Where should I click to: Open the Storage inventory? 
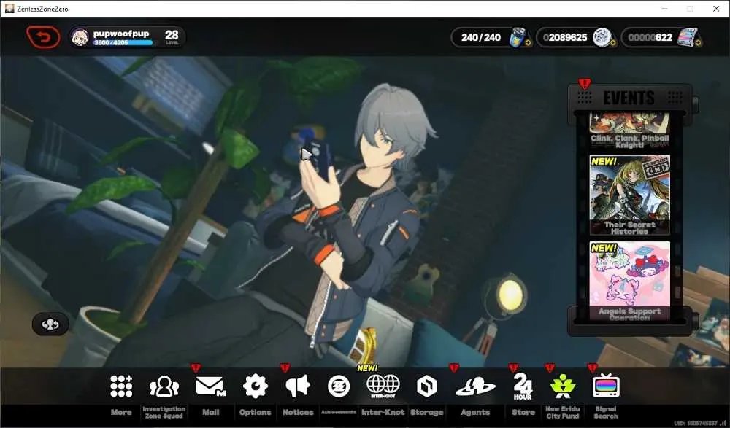[x=426, y=386]
